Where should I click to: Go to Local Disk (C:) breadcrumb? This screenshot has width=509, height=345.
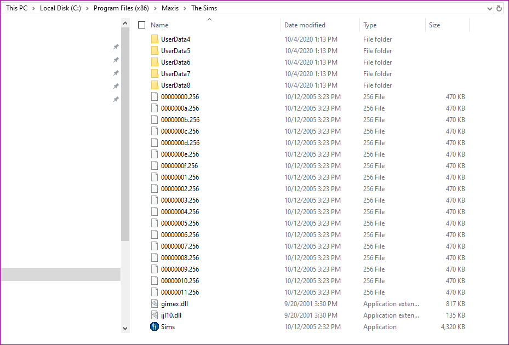61,8
